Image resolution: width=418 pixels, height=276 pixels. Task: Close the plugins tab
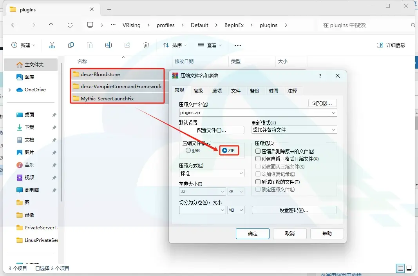coord(92,9)
